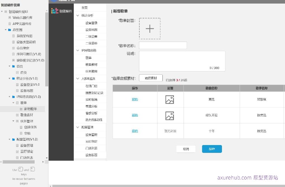The height and width of the screenshot is (187, 285).
Task: Click the 原型图 folder icon
Action: coord(10,30)
